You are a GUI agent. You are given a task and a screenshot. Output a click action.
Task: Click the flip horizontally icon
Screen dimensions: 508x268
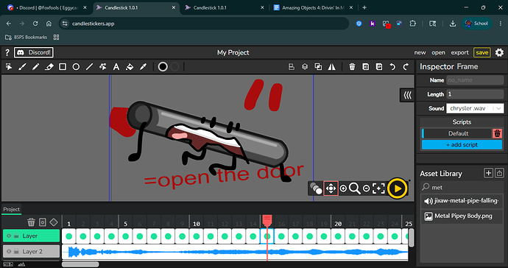(x=332, y=67)
